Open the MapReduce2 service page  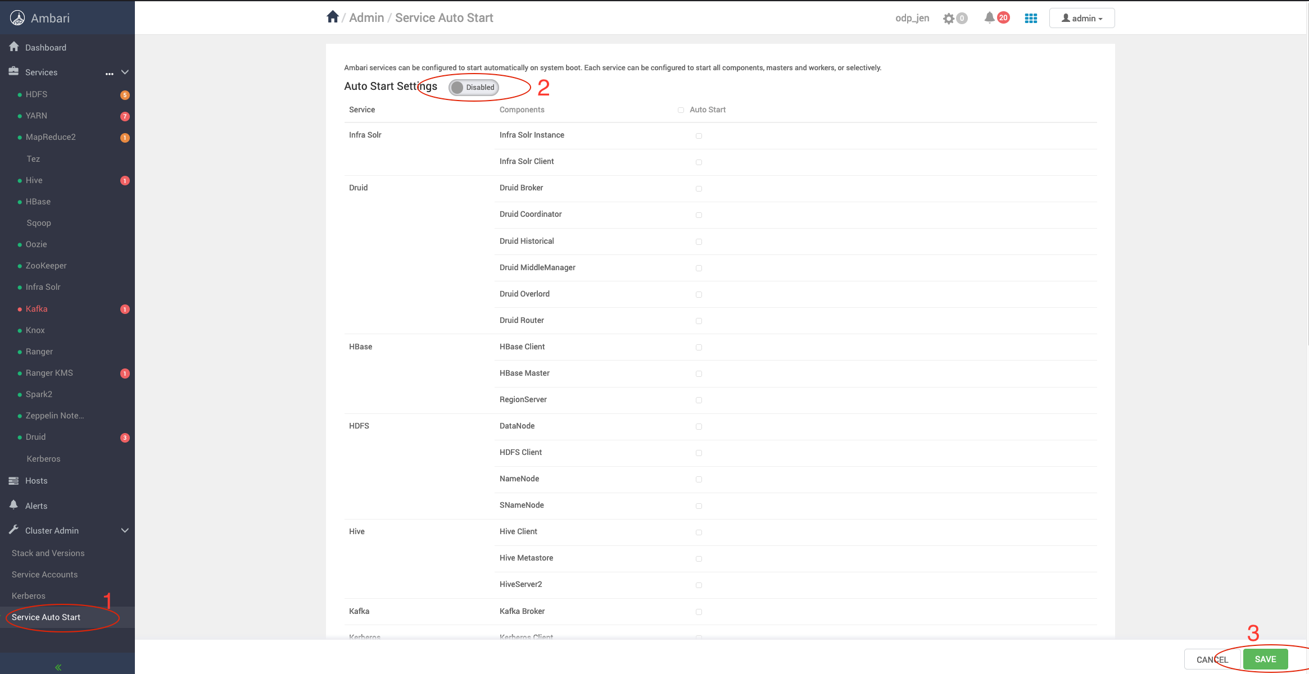51,137
